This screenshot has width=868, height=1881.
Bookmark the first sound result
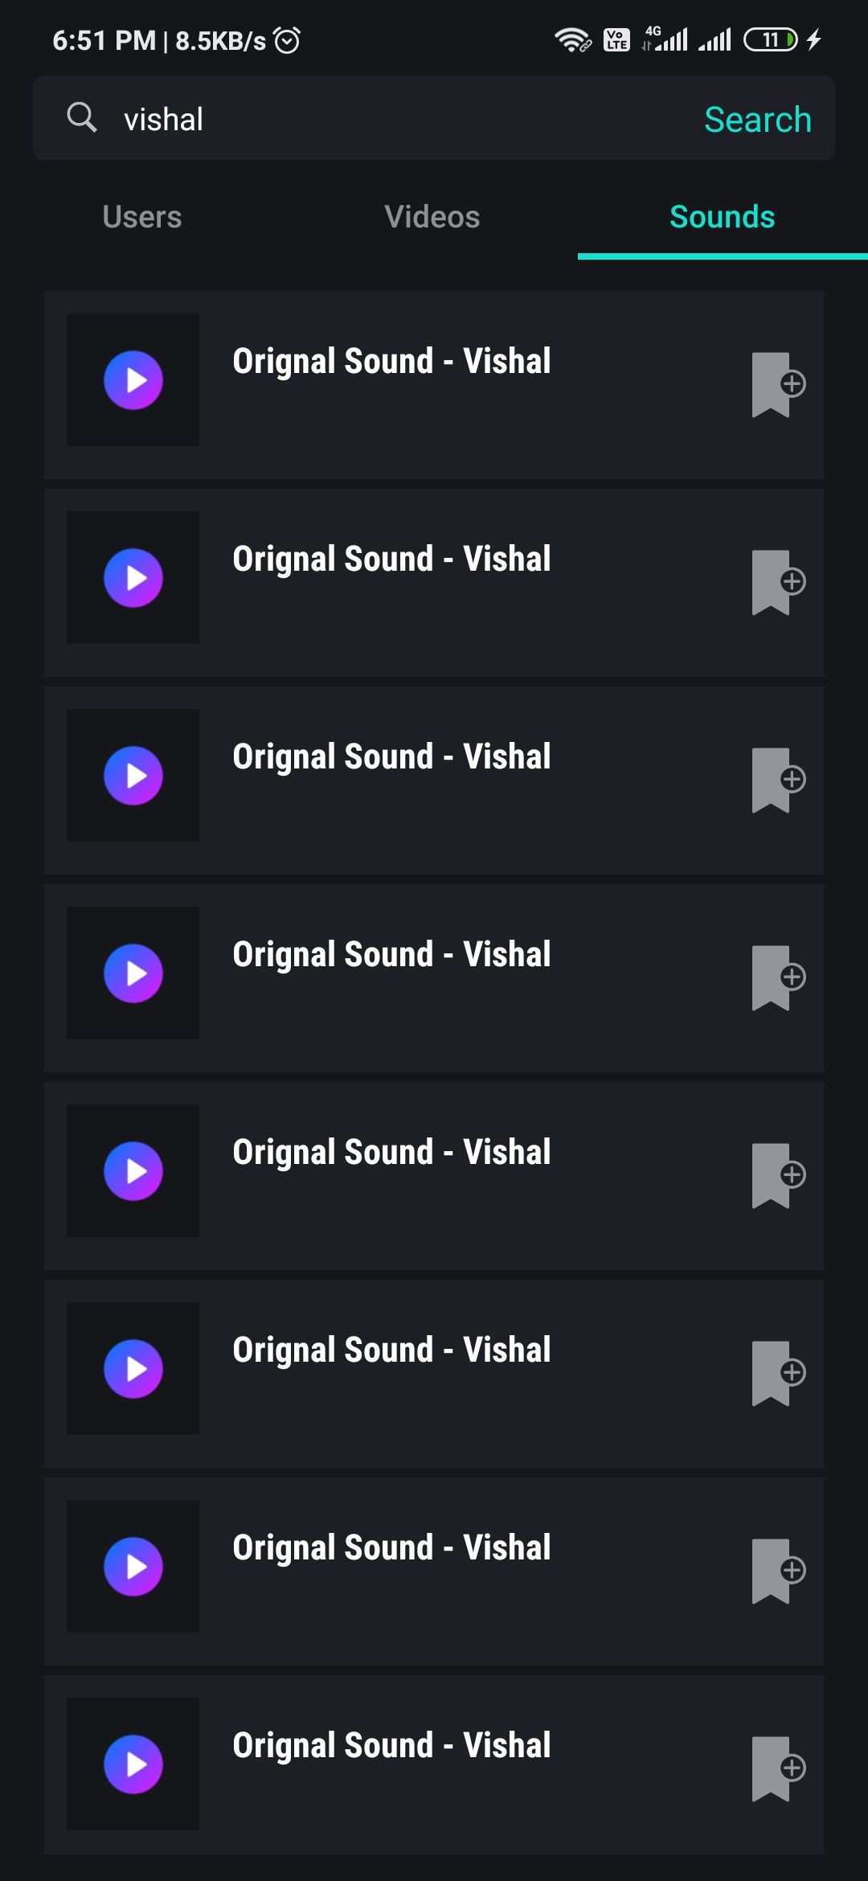point(778,384)
